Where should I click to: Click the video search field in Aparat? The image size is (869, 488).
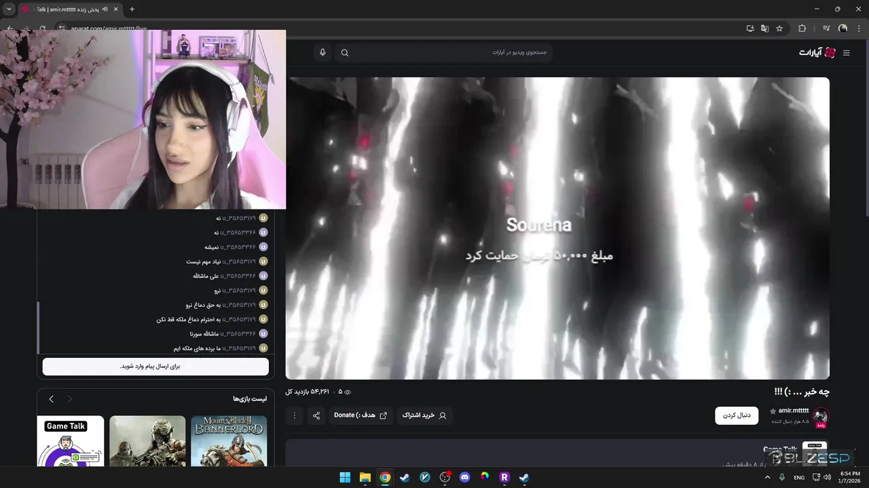443,53
